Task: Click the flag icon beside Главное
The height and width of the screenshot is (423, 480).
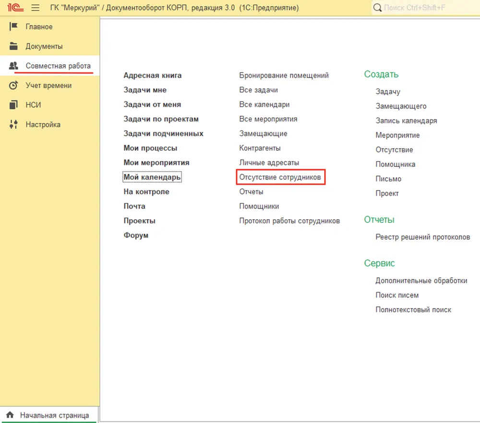Action: (13, 26)
